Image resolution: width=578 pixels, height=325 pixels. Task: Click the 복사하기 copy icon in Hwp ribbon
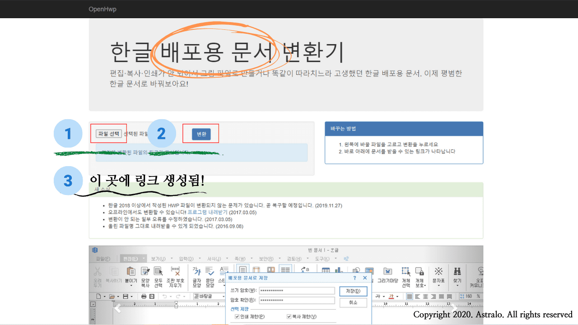(114, 271)
